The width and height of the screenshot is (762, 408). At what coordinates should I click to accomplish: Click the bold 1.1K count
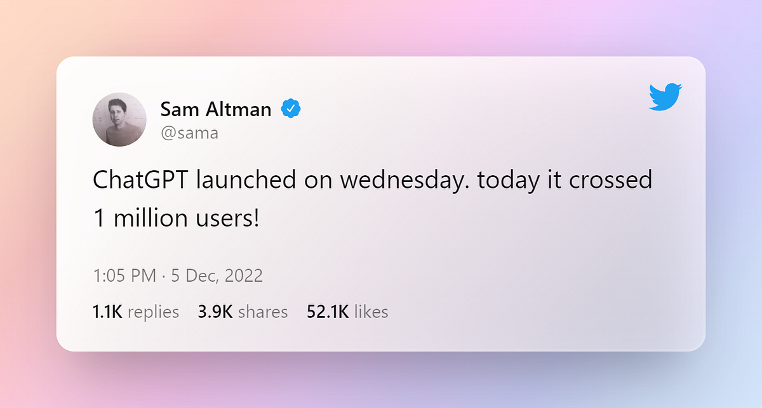click(108, 312)
